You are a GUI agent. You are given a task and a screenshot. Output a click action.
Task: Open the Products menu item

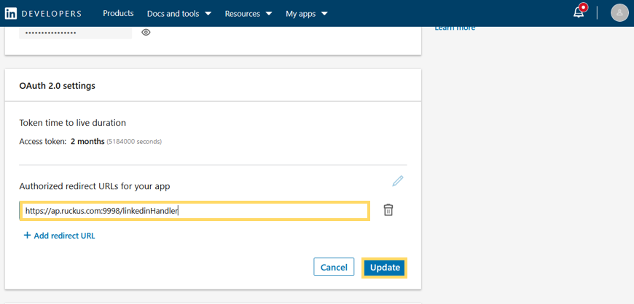click(118, 13)
